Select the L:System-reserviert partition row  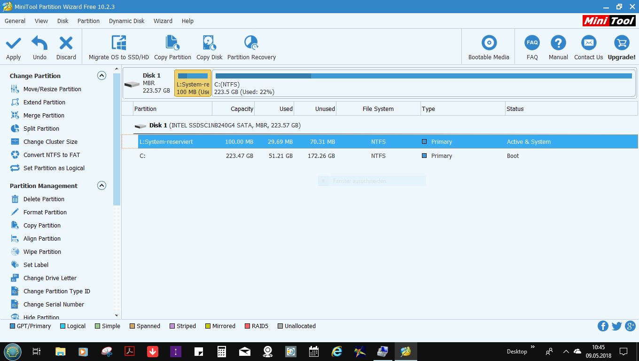(380, 141)
